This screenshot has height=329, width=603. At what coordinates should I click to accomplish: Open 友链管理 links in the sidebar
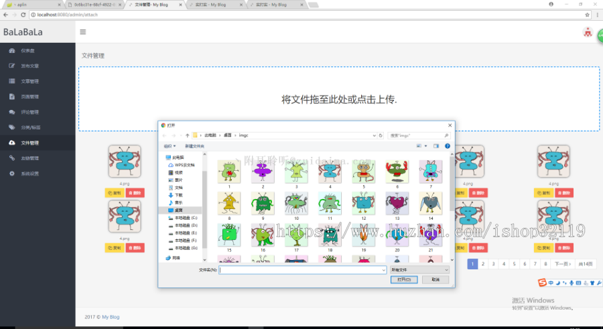38,158
